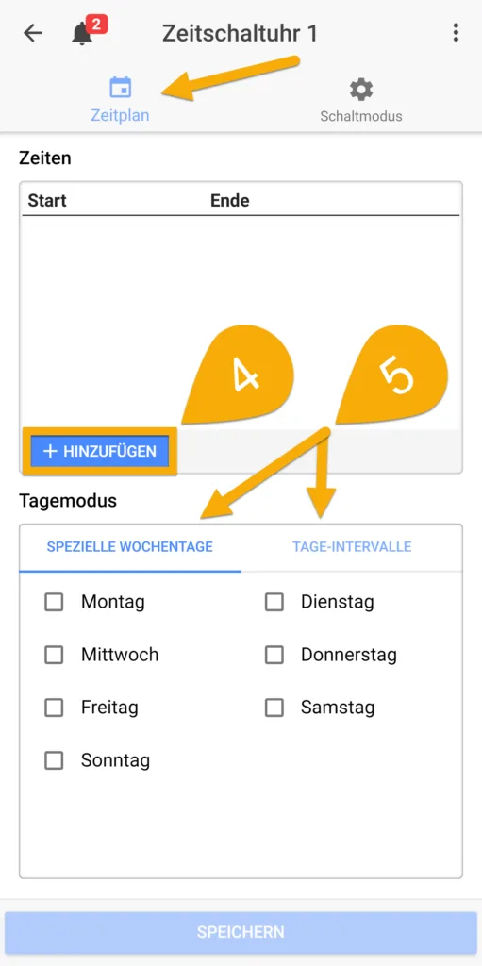
Task: Toggle the Donnerstag checkbox
Action: (x=274, y=655)
